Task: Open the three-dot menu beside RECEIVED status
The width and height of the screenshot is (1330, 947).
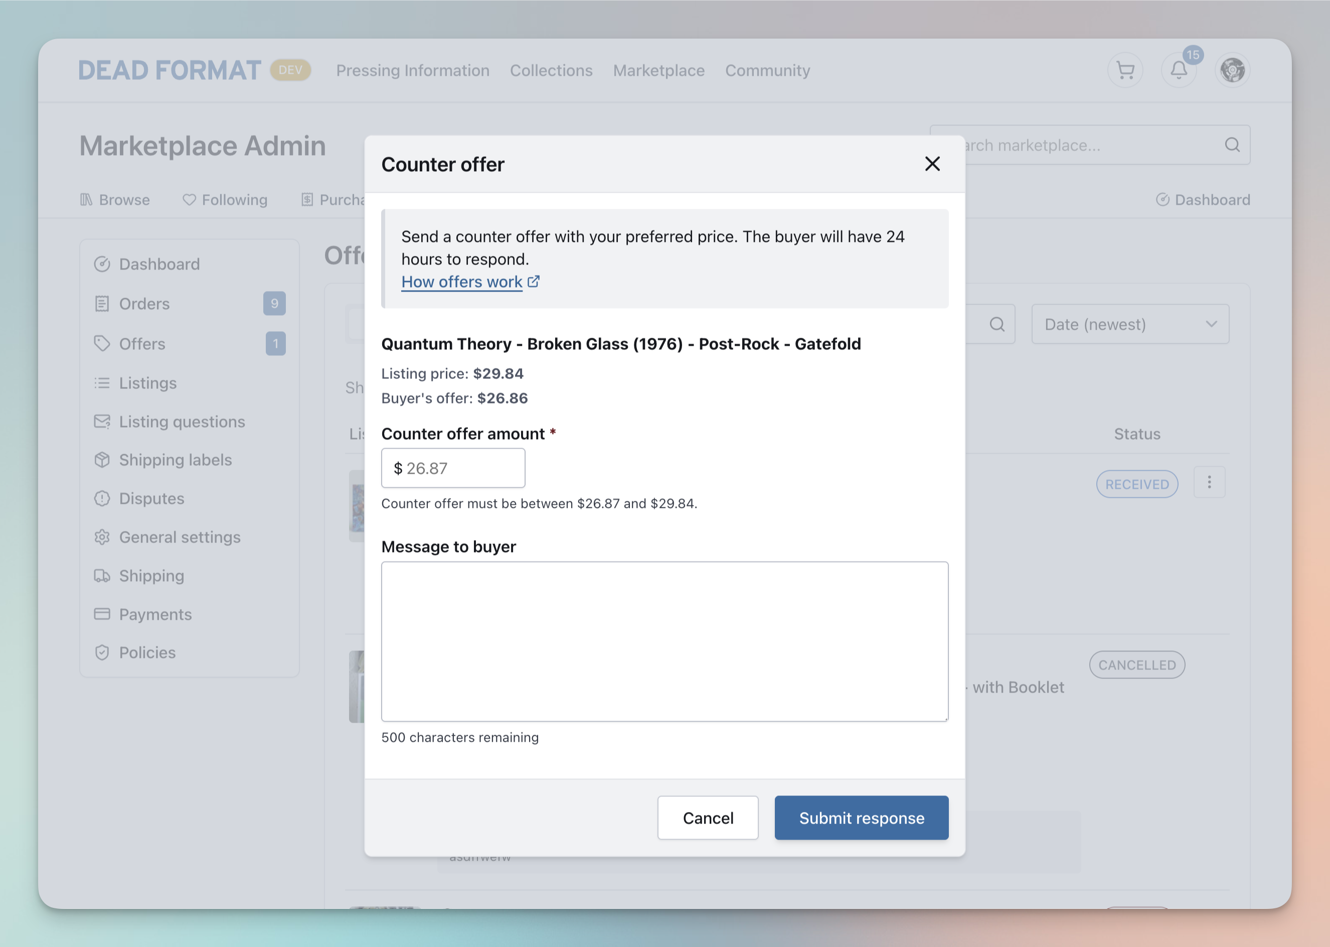Action: pyautogui.click(x=1210, y=483)
